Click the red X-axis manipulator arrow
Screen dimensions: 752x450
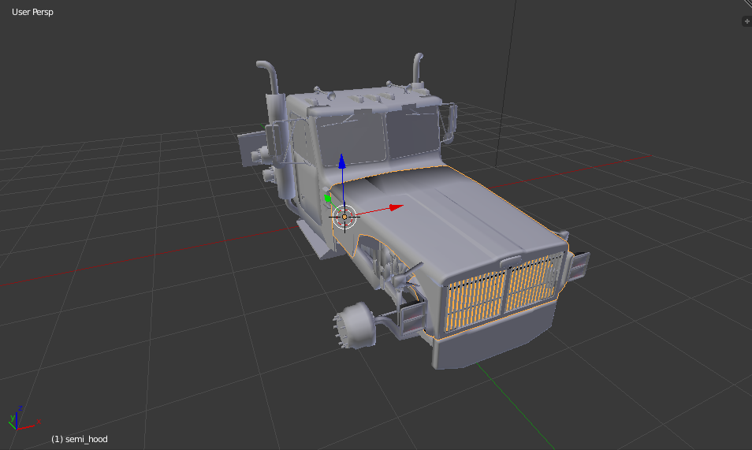[396, 207]
